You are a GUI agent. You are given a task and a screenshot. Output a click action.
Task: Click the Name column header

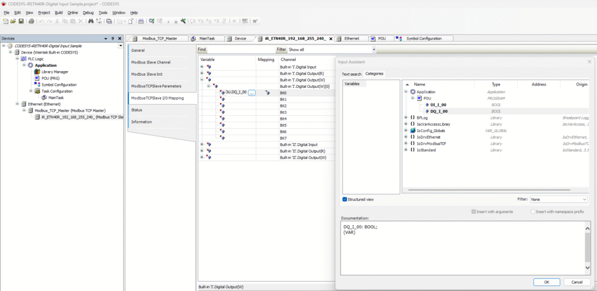point(420,84)
